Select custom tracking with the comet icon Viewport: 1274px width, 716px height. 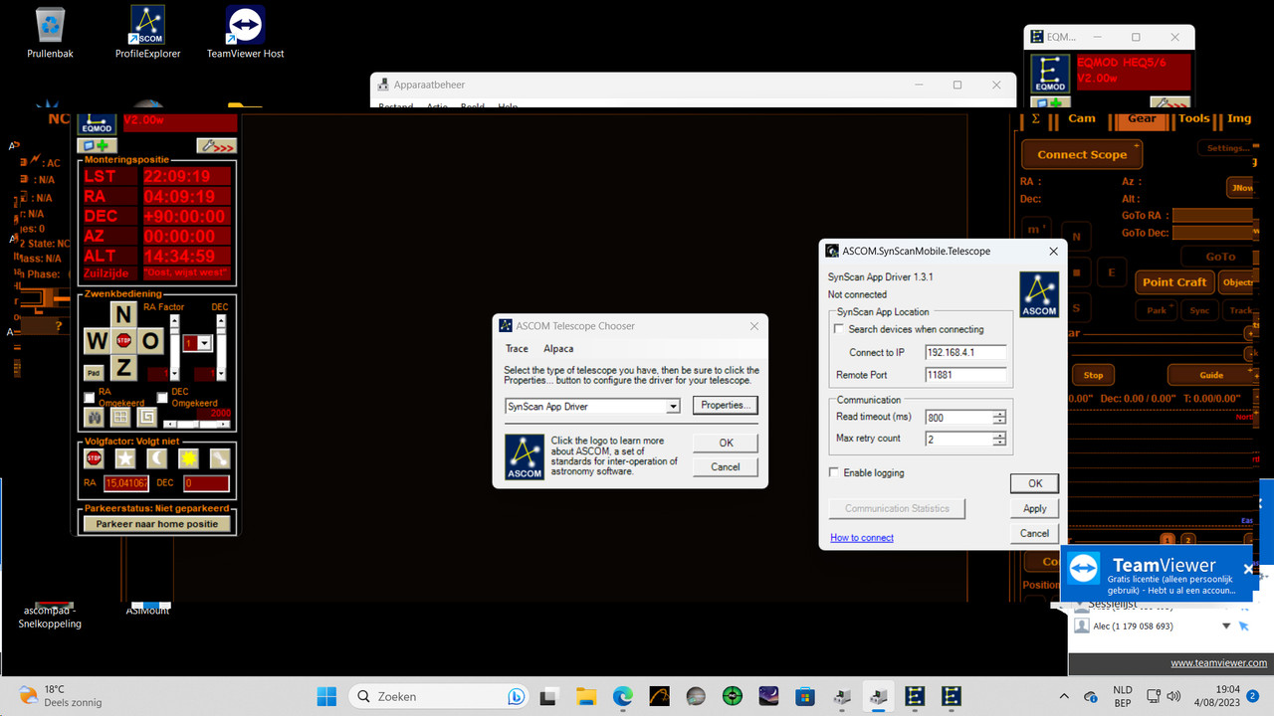(x=221, y=458)
